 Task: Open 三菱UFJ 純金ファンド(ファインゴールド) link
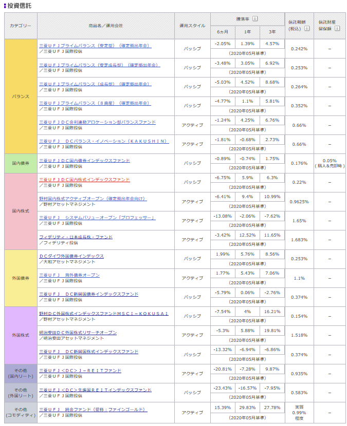tap(93, 409)
